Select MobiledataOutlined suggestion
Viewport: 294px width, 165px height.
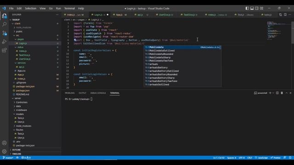tap(182, 50)
